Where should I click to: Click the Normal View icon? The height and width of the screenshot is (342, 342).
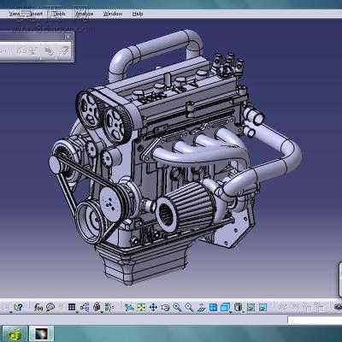tap(201, 307)
